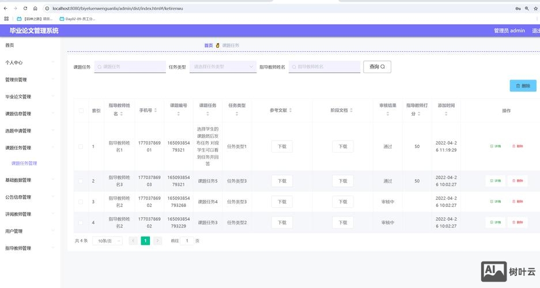Sort by 添加时间 column arrows
This screenshot has width=540, height=288.
coord(446,114)
